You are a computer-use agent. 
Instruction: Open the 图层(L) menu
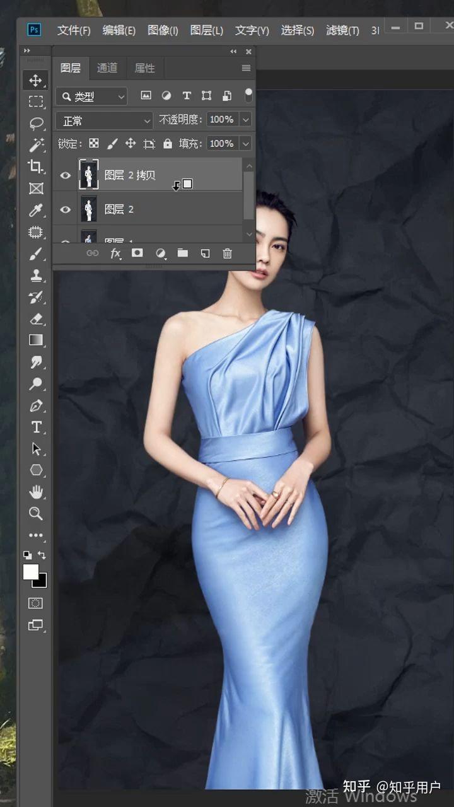point(207,30)
